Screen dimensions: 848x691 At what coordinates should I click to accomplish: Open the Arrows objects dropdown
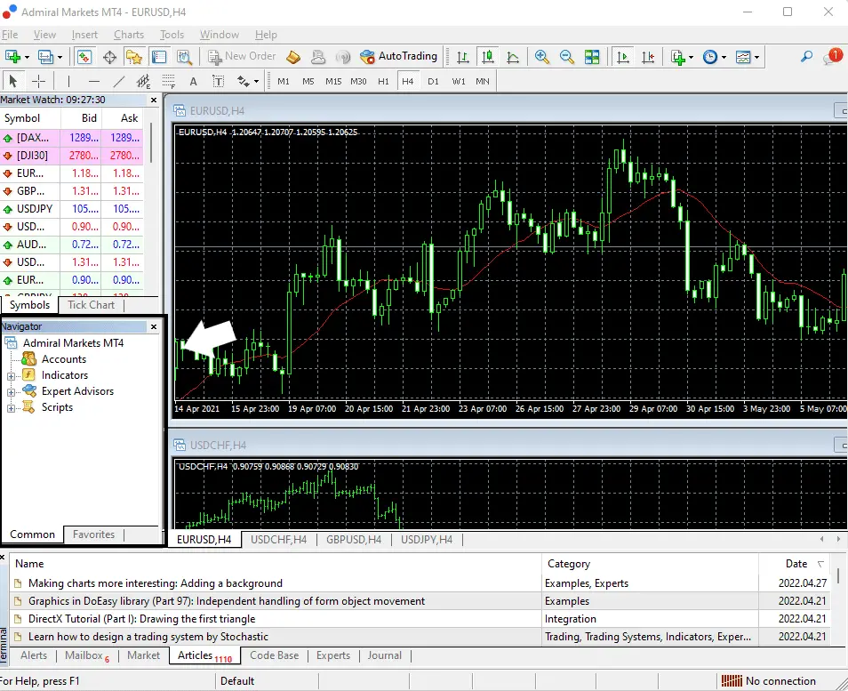tap(256, 82)
